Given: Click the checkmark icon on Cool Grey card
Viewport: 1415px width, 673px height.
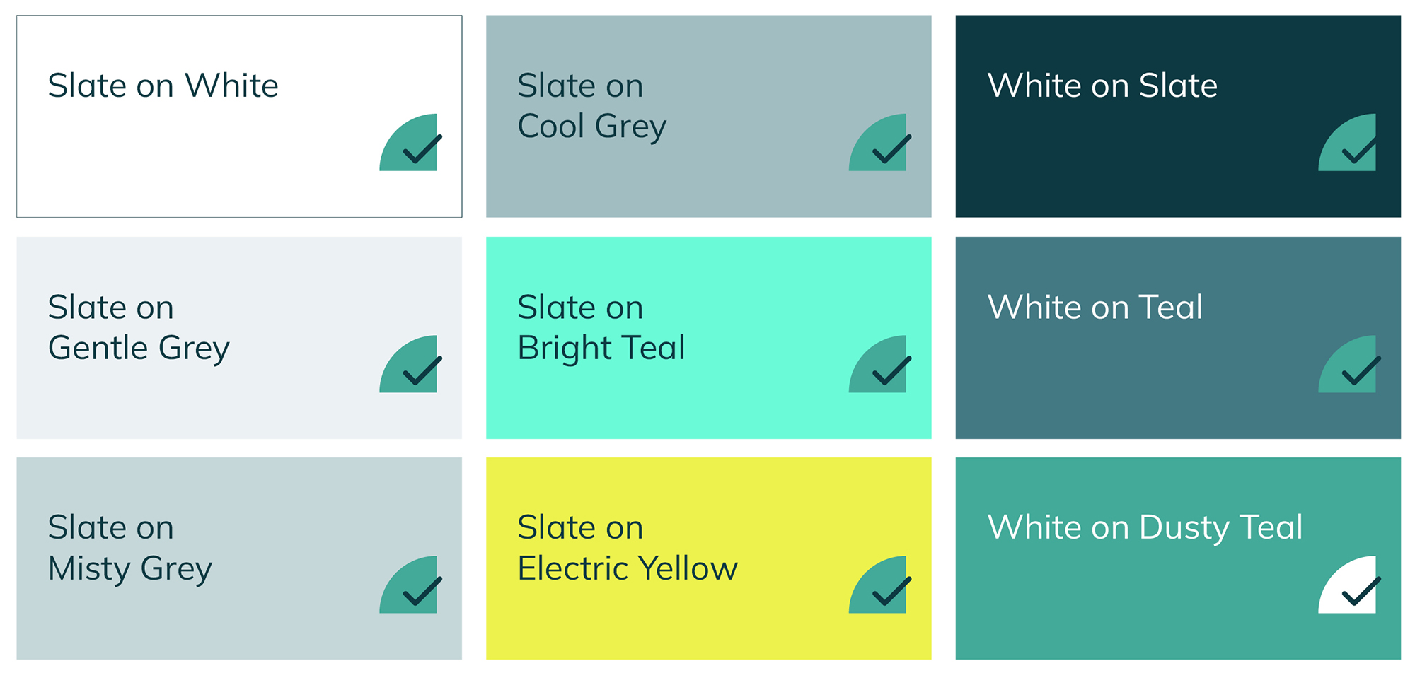Looking at the screenshot, I should [x=891, y=149].
